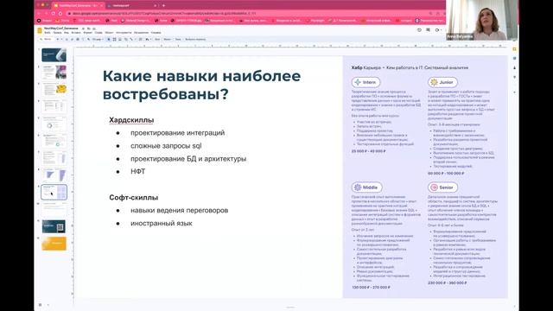Click the 'Хардскиллы' heading on slide

pos(131,120)
